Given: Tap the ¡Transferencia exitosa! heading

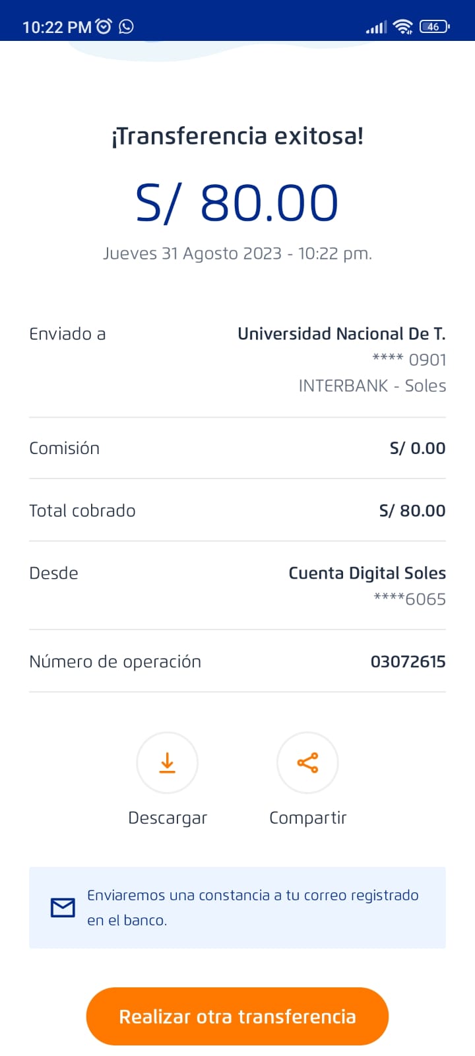Looking at the screenshot, I should pos(237,136).
